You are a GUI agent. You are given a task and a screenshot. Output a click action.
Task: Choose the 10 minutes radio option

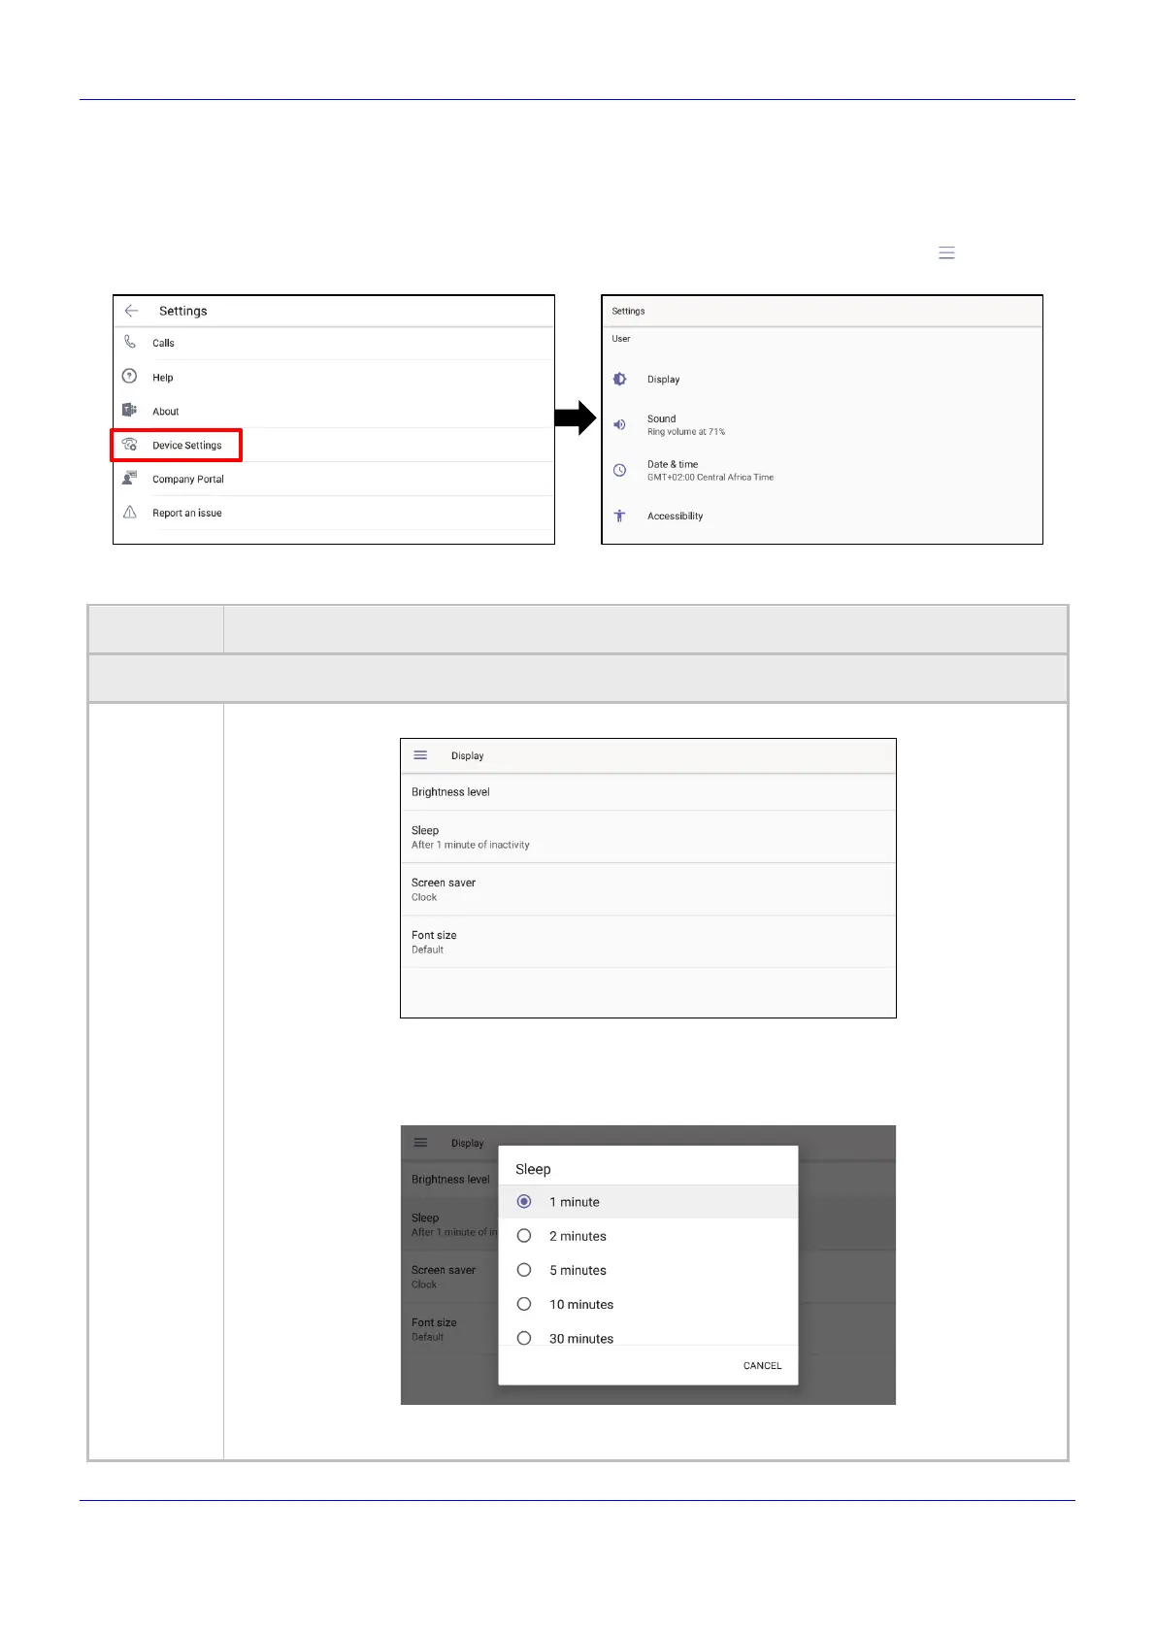(524, 1303)
